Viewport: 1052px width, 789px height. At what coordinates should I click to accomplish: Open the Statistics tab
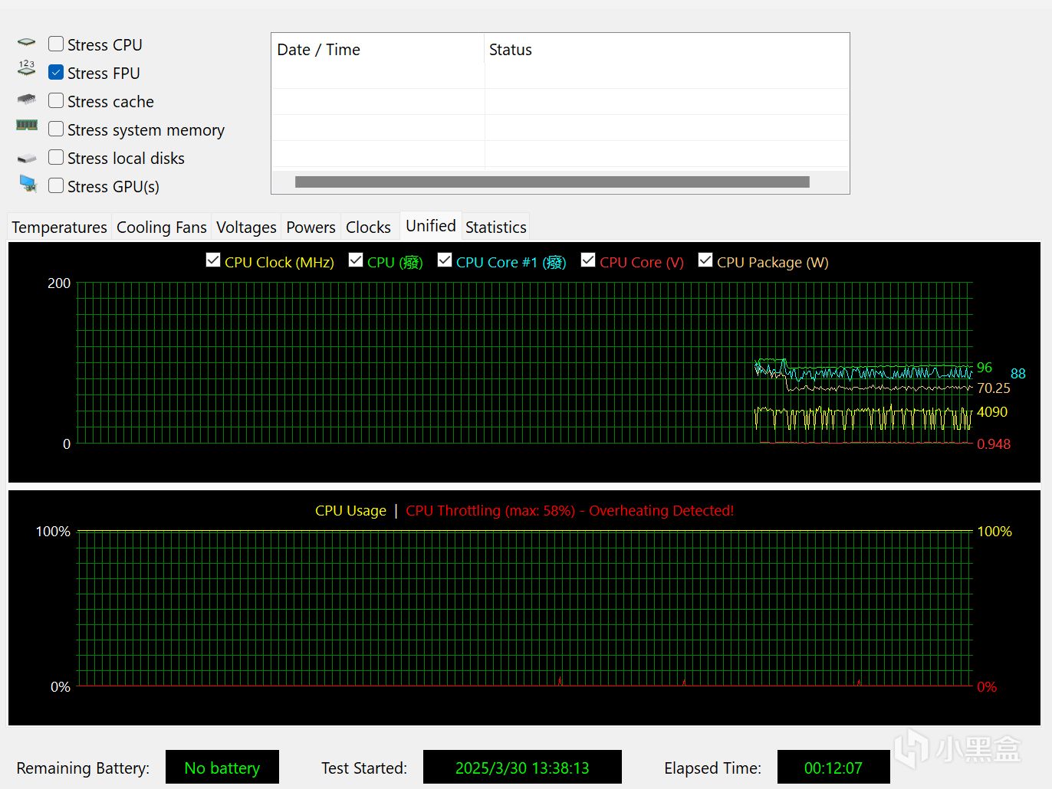495,228
